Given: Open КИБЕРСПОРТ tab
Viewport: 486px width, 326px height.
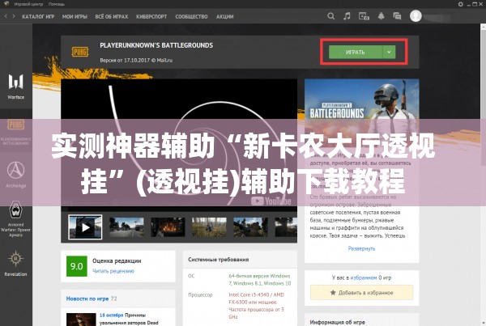Looking at the screenshot, I should point(151,17).
